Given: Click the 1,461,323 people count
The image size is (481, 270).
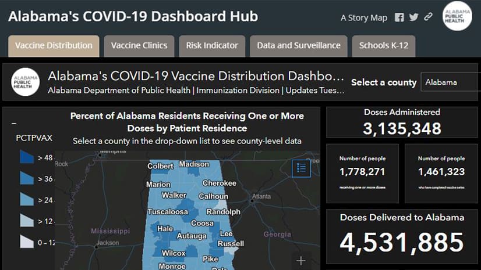Looking at the screenshot, I should (441, 171).
